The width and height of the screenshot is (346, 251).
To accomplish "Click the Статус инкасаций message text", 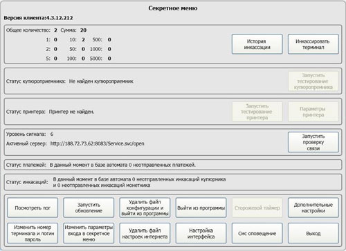I will [x=139, y=182].
